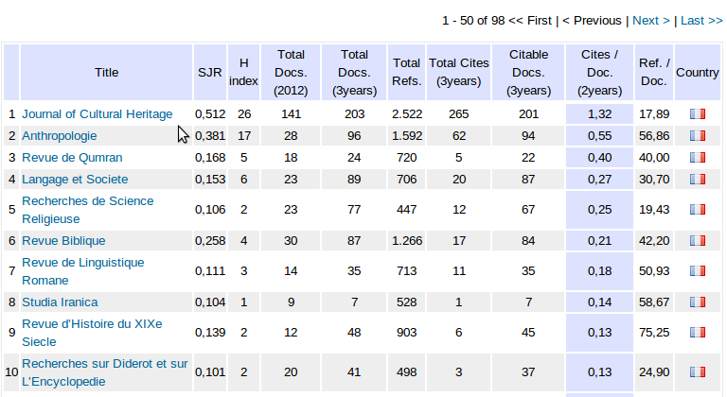This screenshot has height=397, width=727.
Task: Click SJR value 0,381 for Anthropologie
Action: [x=210, y=136]
